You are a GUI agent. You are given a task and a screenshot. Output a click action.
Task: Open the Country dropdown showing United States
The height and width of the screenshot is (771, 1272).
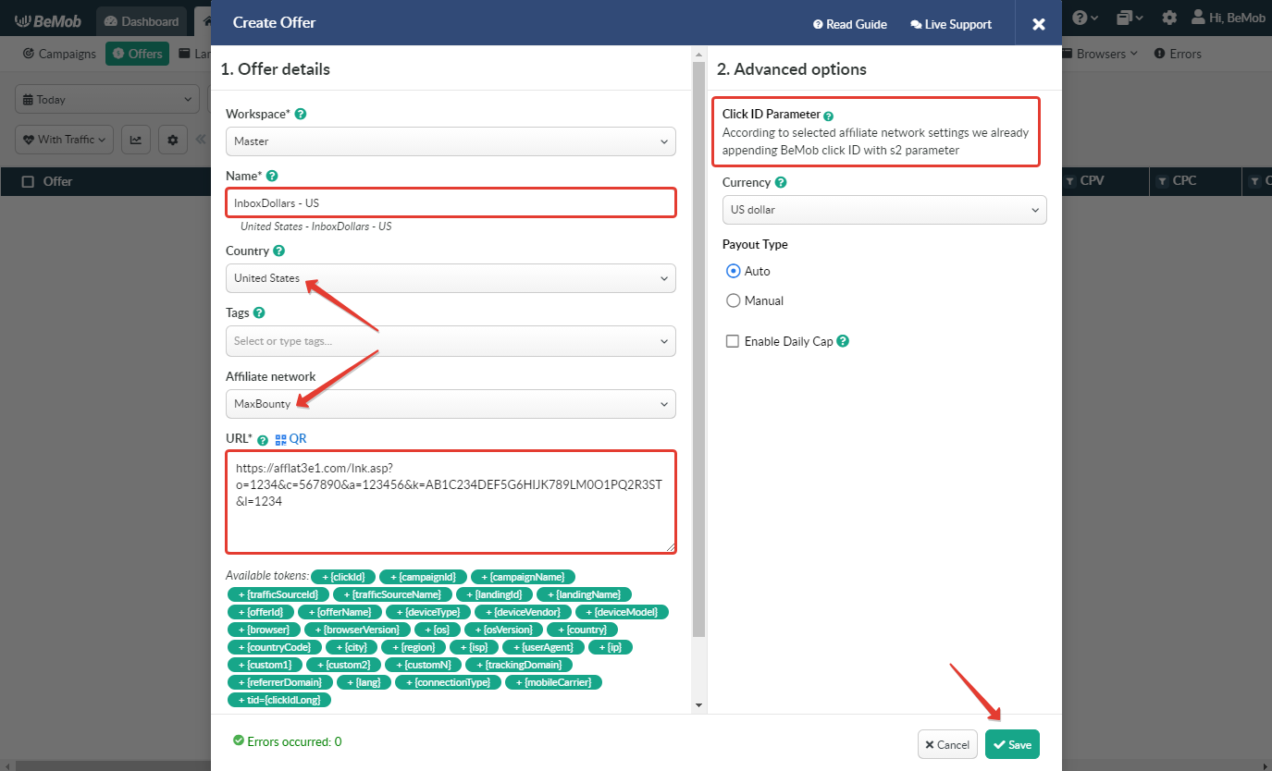tap(451, 278)
